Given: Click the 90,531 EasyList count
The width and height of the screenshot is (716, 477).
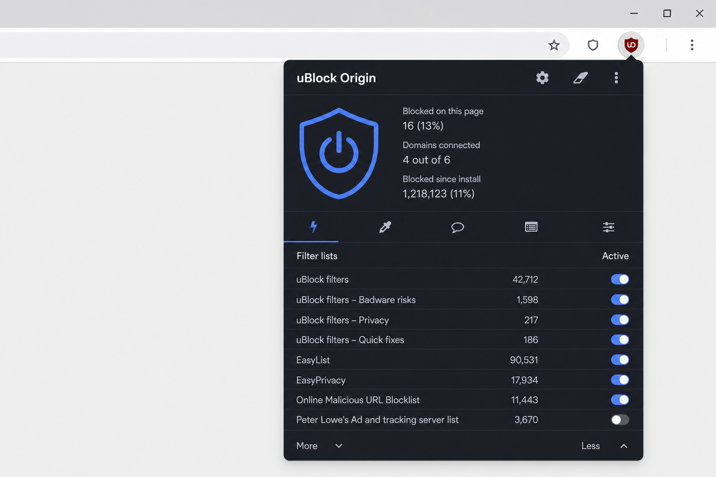Looking at the screenshot, I should (x=524, y=360).
